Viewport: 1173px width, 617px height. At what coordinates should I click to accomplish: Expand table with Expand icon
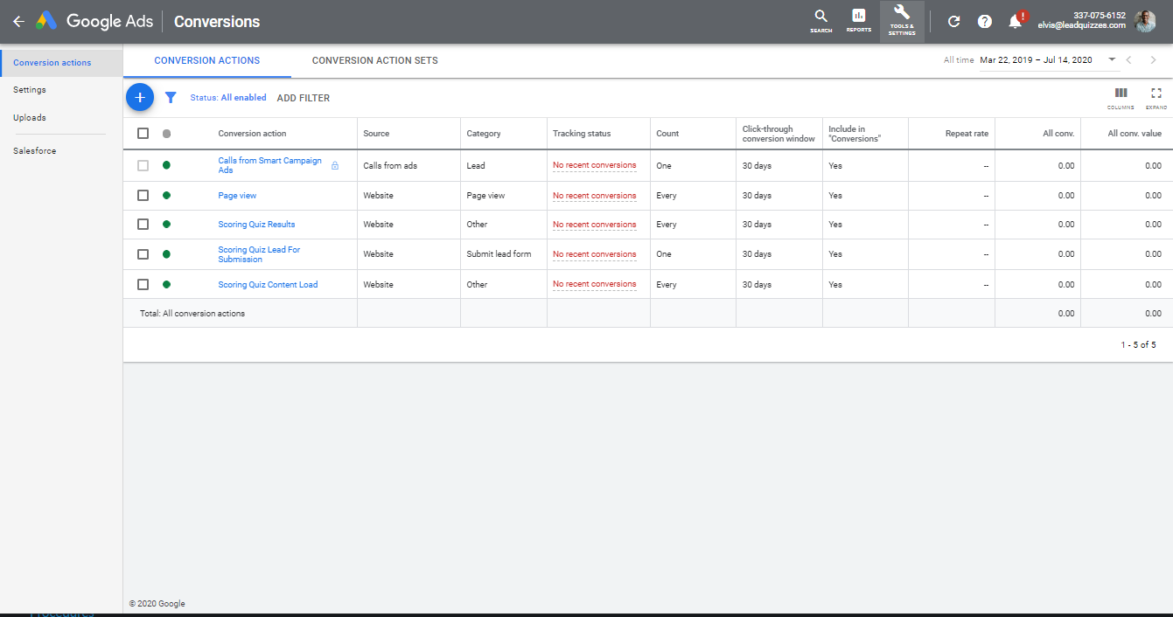[1156, 97]
